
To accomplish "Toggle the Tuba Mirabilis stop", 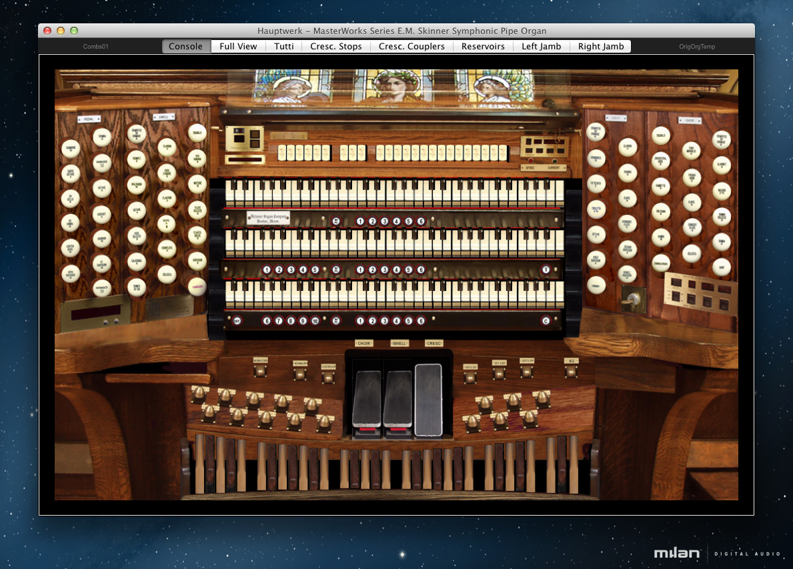I will (x=692, y=151).
